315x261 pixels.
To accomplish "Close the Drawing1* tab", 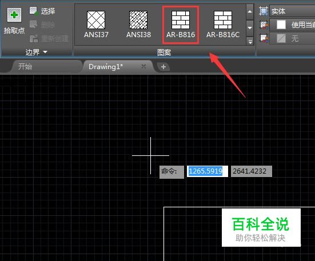I will [x=143, y=66].
